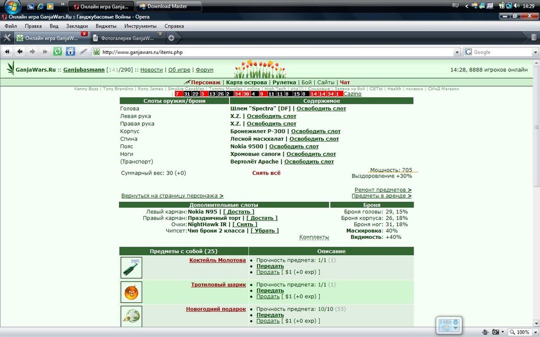Open the Инструменты menu
Image resolution: width=540 pixels, height=337 pixels.
(x=140, y=26)
